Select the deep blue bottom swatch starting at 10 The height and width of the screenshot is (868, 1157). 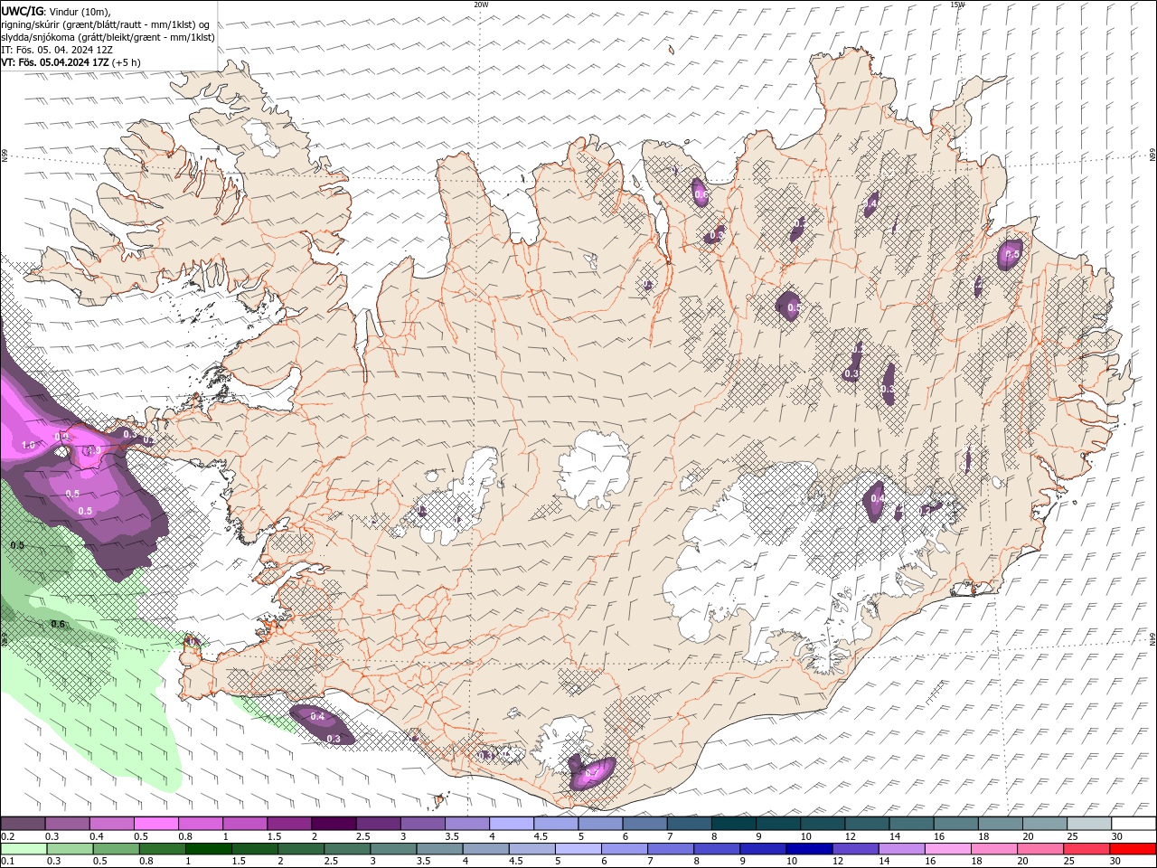click(x=809, y=849)
